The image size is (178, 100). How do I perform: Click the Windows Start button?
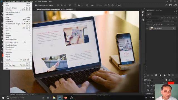click(3, 97)
